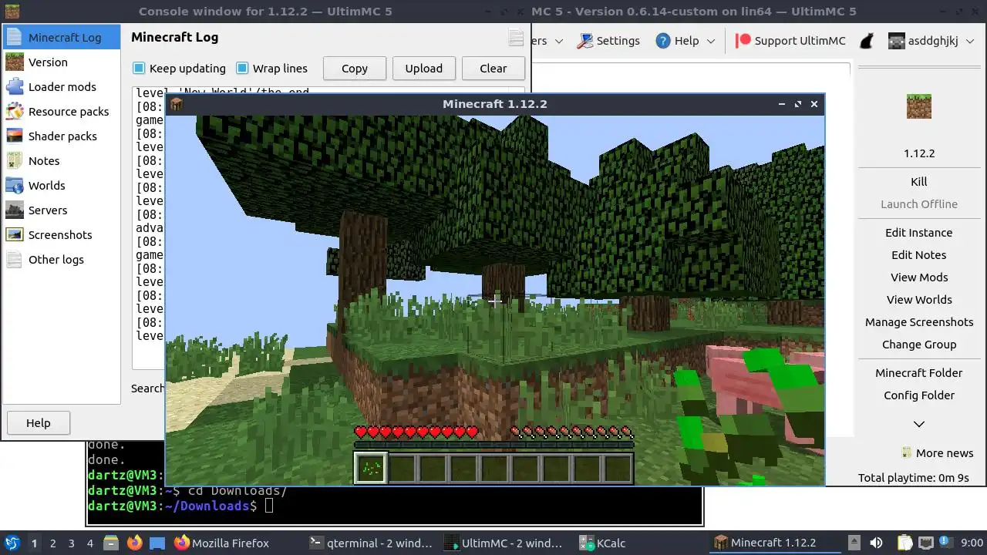Viewport: 987px width, 555px height.
Task: Launch Firefox from quick launch icon
Action: [134, 543]
